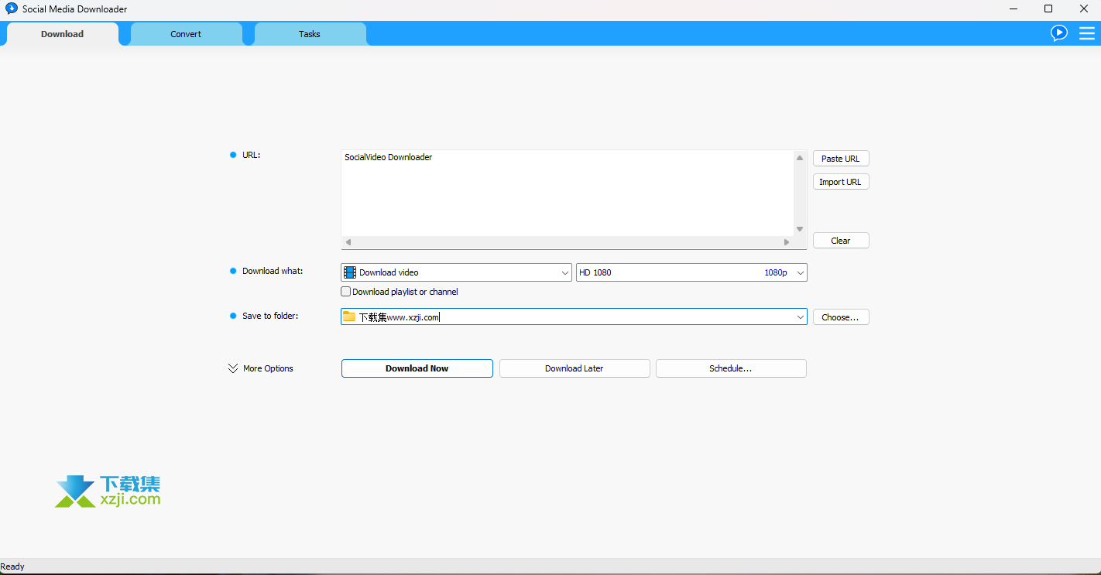Click URL box scroll down arrow

point(800,229)
